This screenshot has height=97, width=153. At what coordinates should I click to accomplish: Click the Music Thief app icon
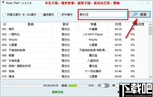[3, 3]
